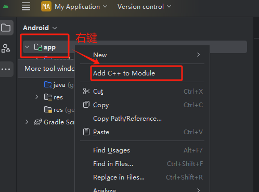Open the main hamburger menu
259x192 pixels.
click(26, 7)
